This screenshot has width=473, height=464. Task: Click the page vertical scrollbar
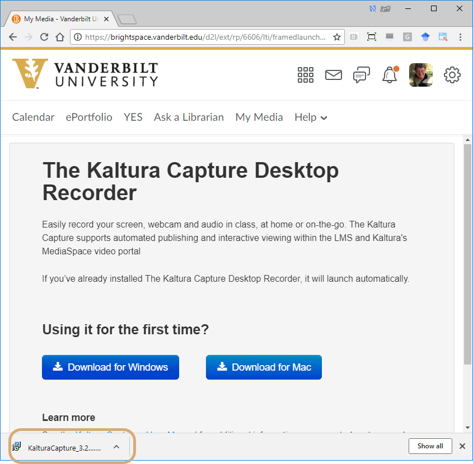click(468, 252)
